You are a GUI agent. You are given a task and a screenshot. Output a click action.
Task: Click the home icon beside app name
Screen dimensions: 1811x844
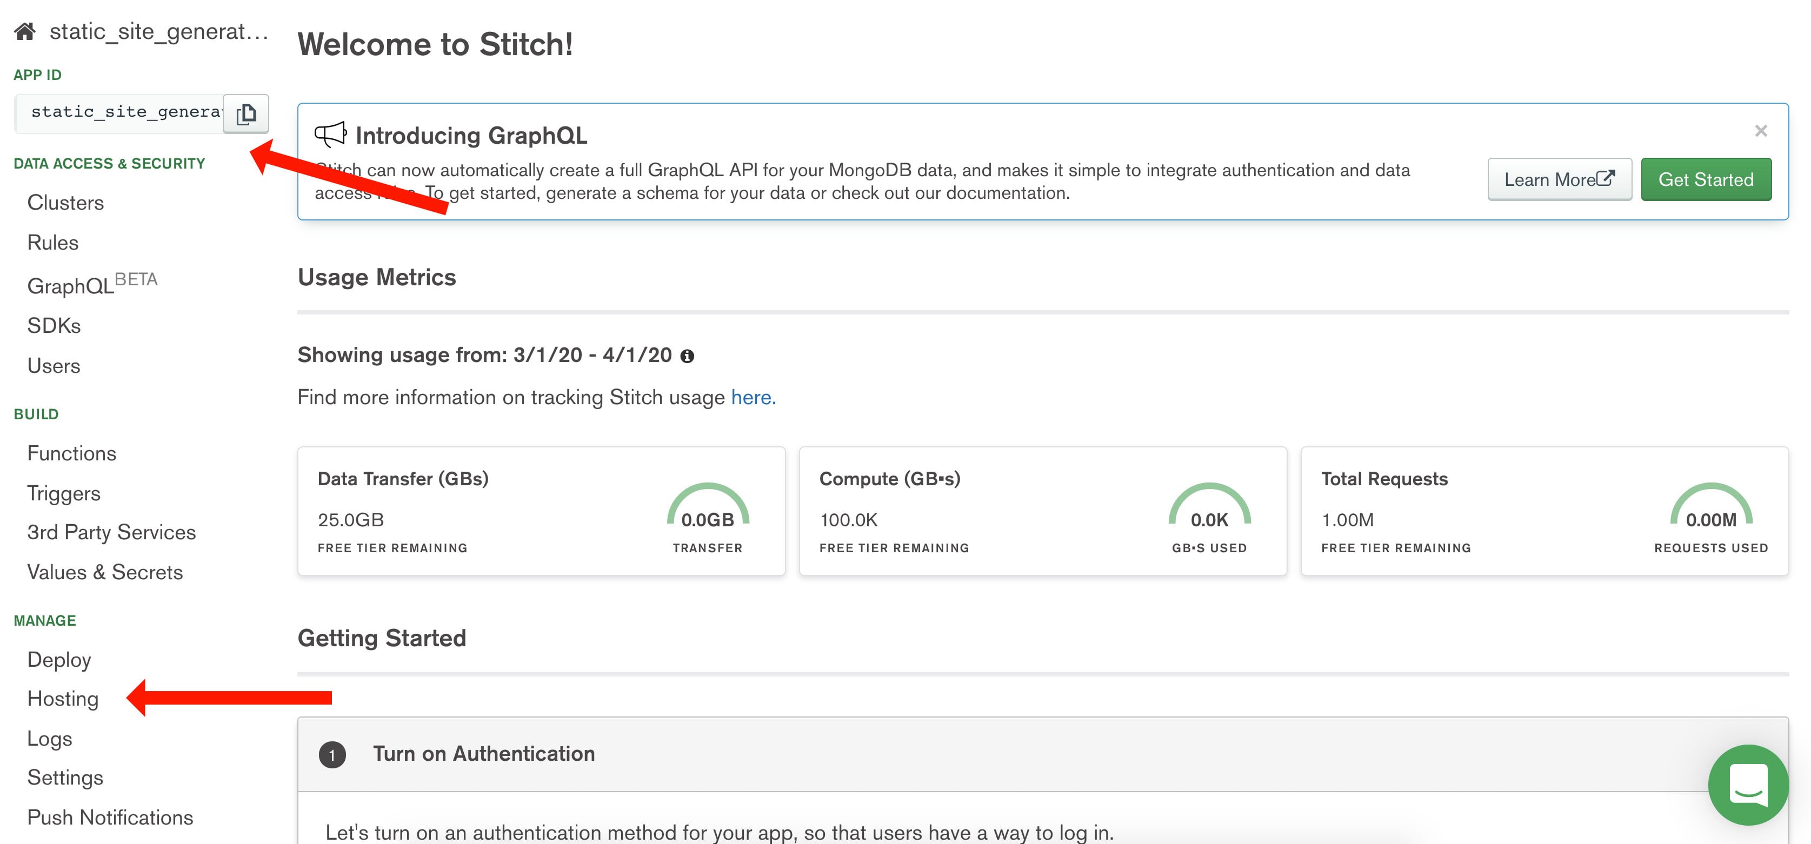(x=25, y=31)
